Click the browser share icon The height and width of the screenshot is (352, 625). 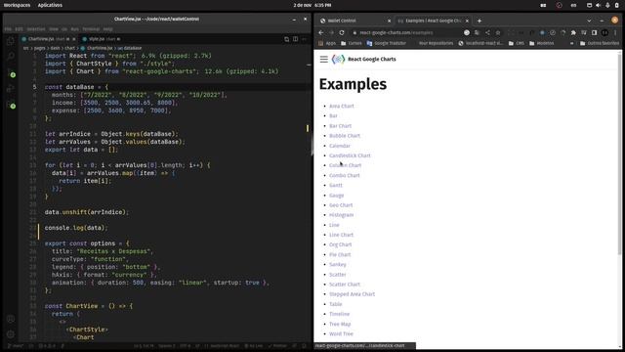tap(487, 32)
